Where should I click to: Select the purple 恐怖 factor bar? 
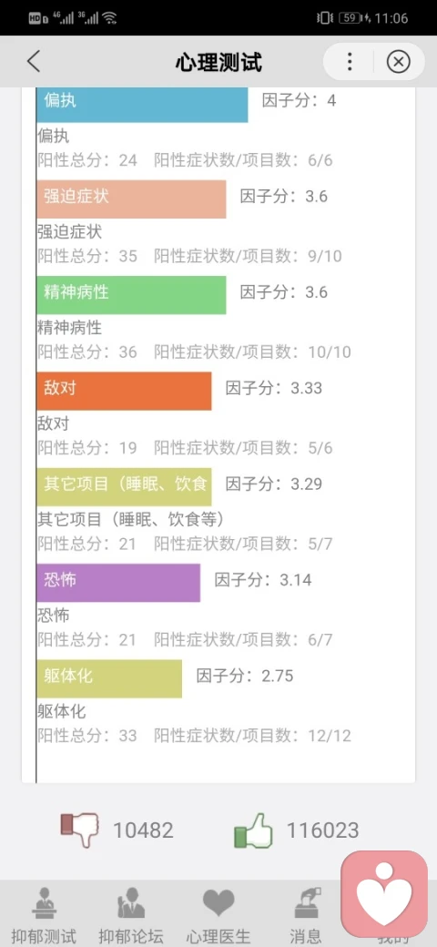point(118,583)
